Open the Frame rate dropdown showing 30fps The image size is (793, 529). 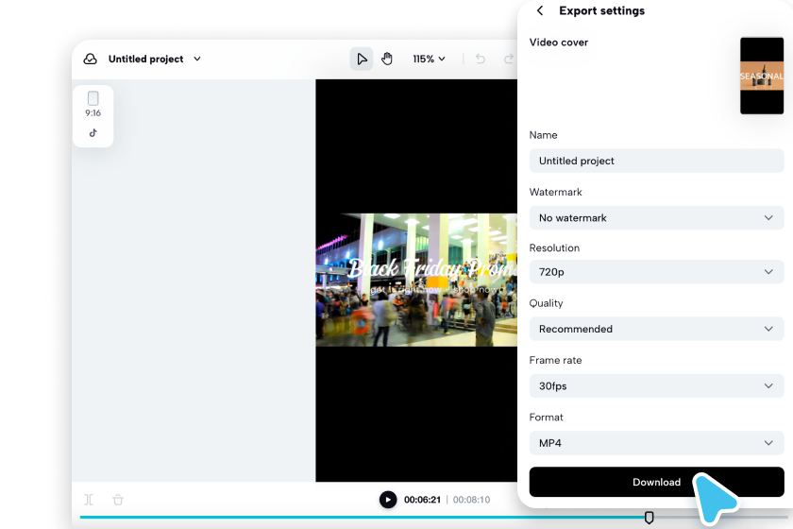pyautogui.click(x=656, y=385)
